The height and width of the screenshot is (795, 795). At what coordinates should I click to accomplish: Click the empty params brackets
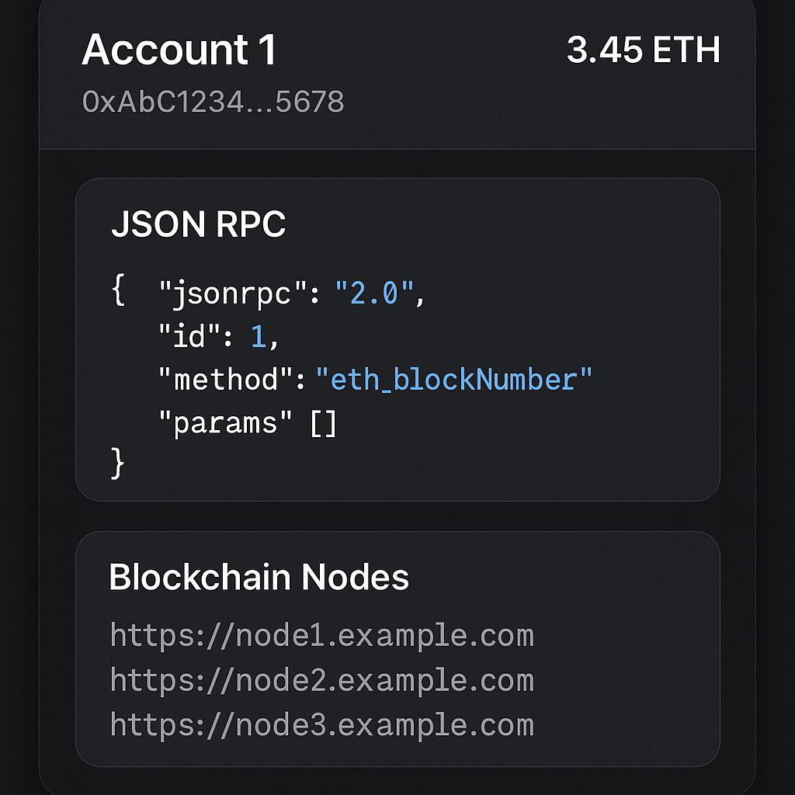[324, 423]
